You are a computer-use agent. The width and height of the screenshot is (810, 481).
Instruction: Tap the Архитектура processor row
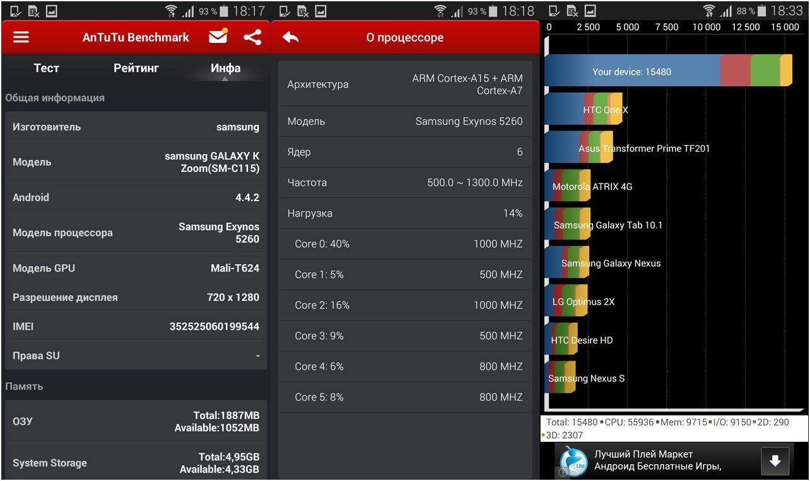(x=404, y=84)
